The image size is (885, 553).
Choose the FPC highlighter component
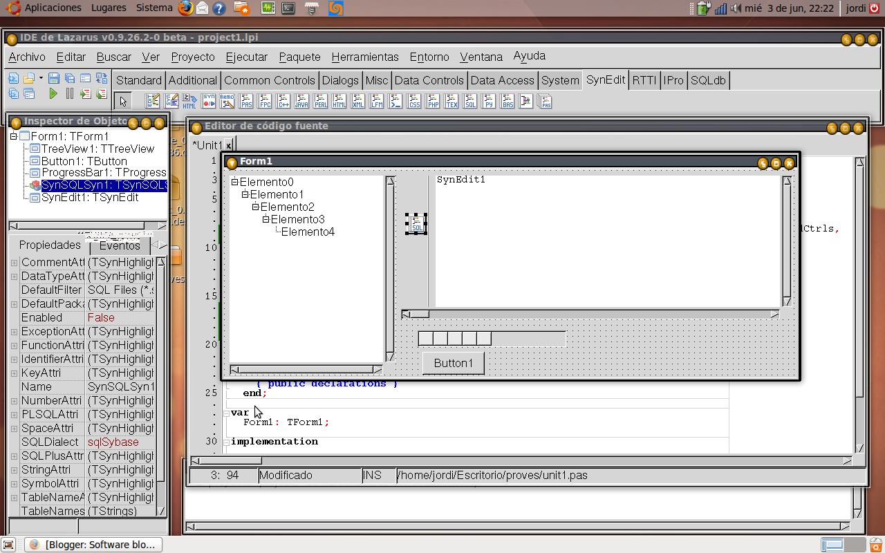pyautogui.click(x=265, y=102)
